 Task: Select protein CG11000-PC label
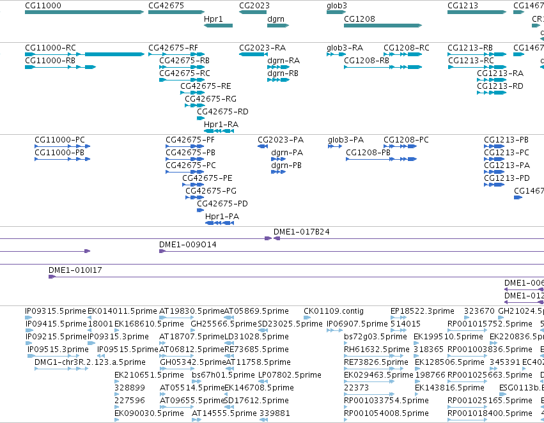59,140
